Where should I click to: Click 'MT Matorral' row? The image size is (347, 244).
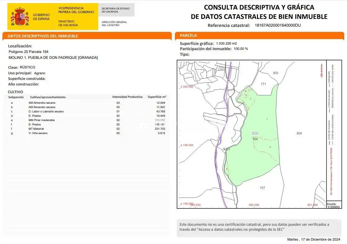click(36, 129)
